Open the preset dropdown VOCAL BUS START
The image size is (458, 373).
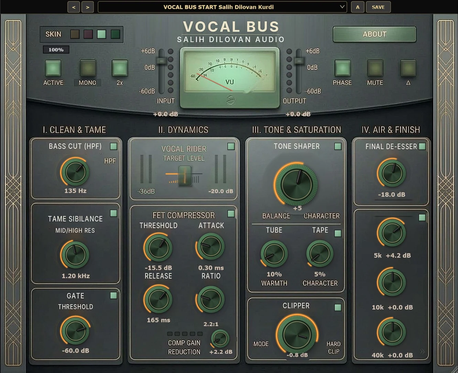click(x=222, y=7)
